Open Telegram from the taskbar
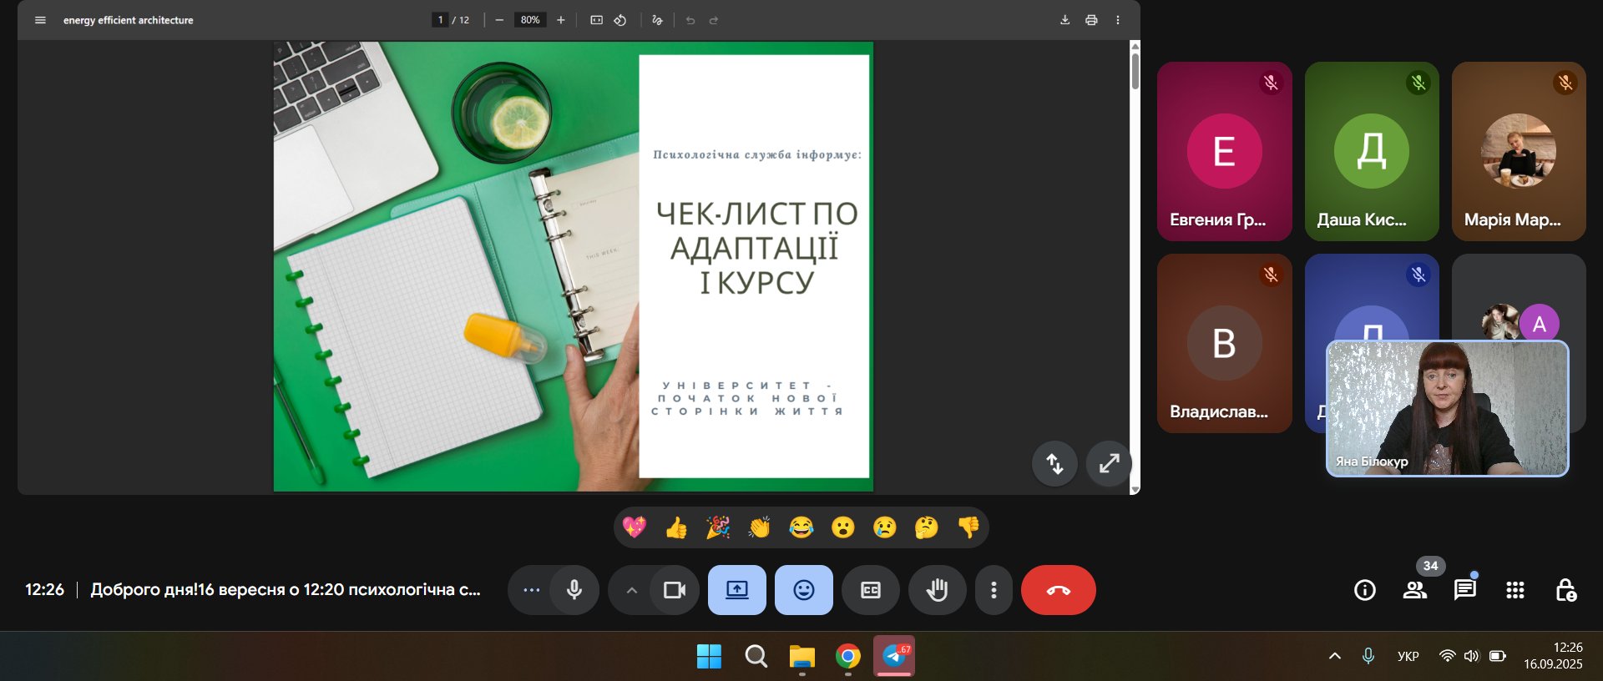 894,656
